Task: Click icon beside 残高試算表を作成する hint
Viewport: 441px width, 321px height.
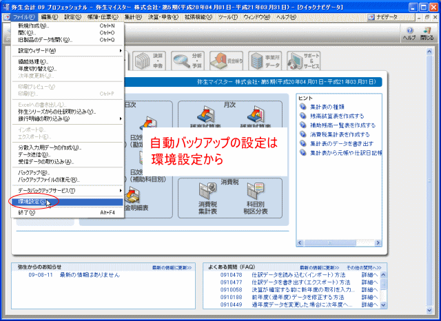Action: pyautogui.click(x=303, y=116)
